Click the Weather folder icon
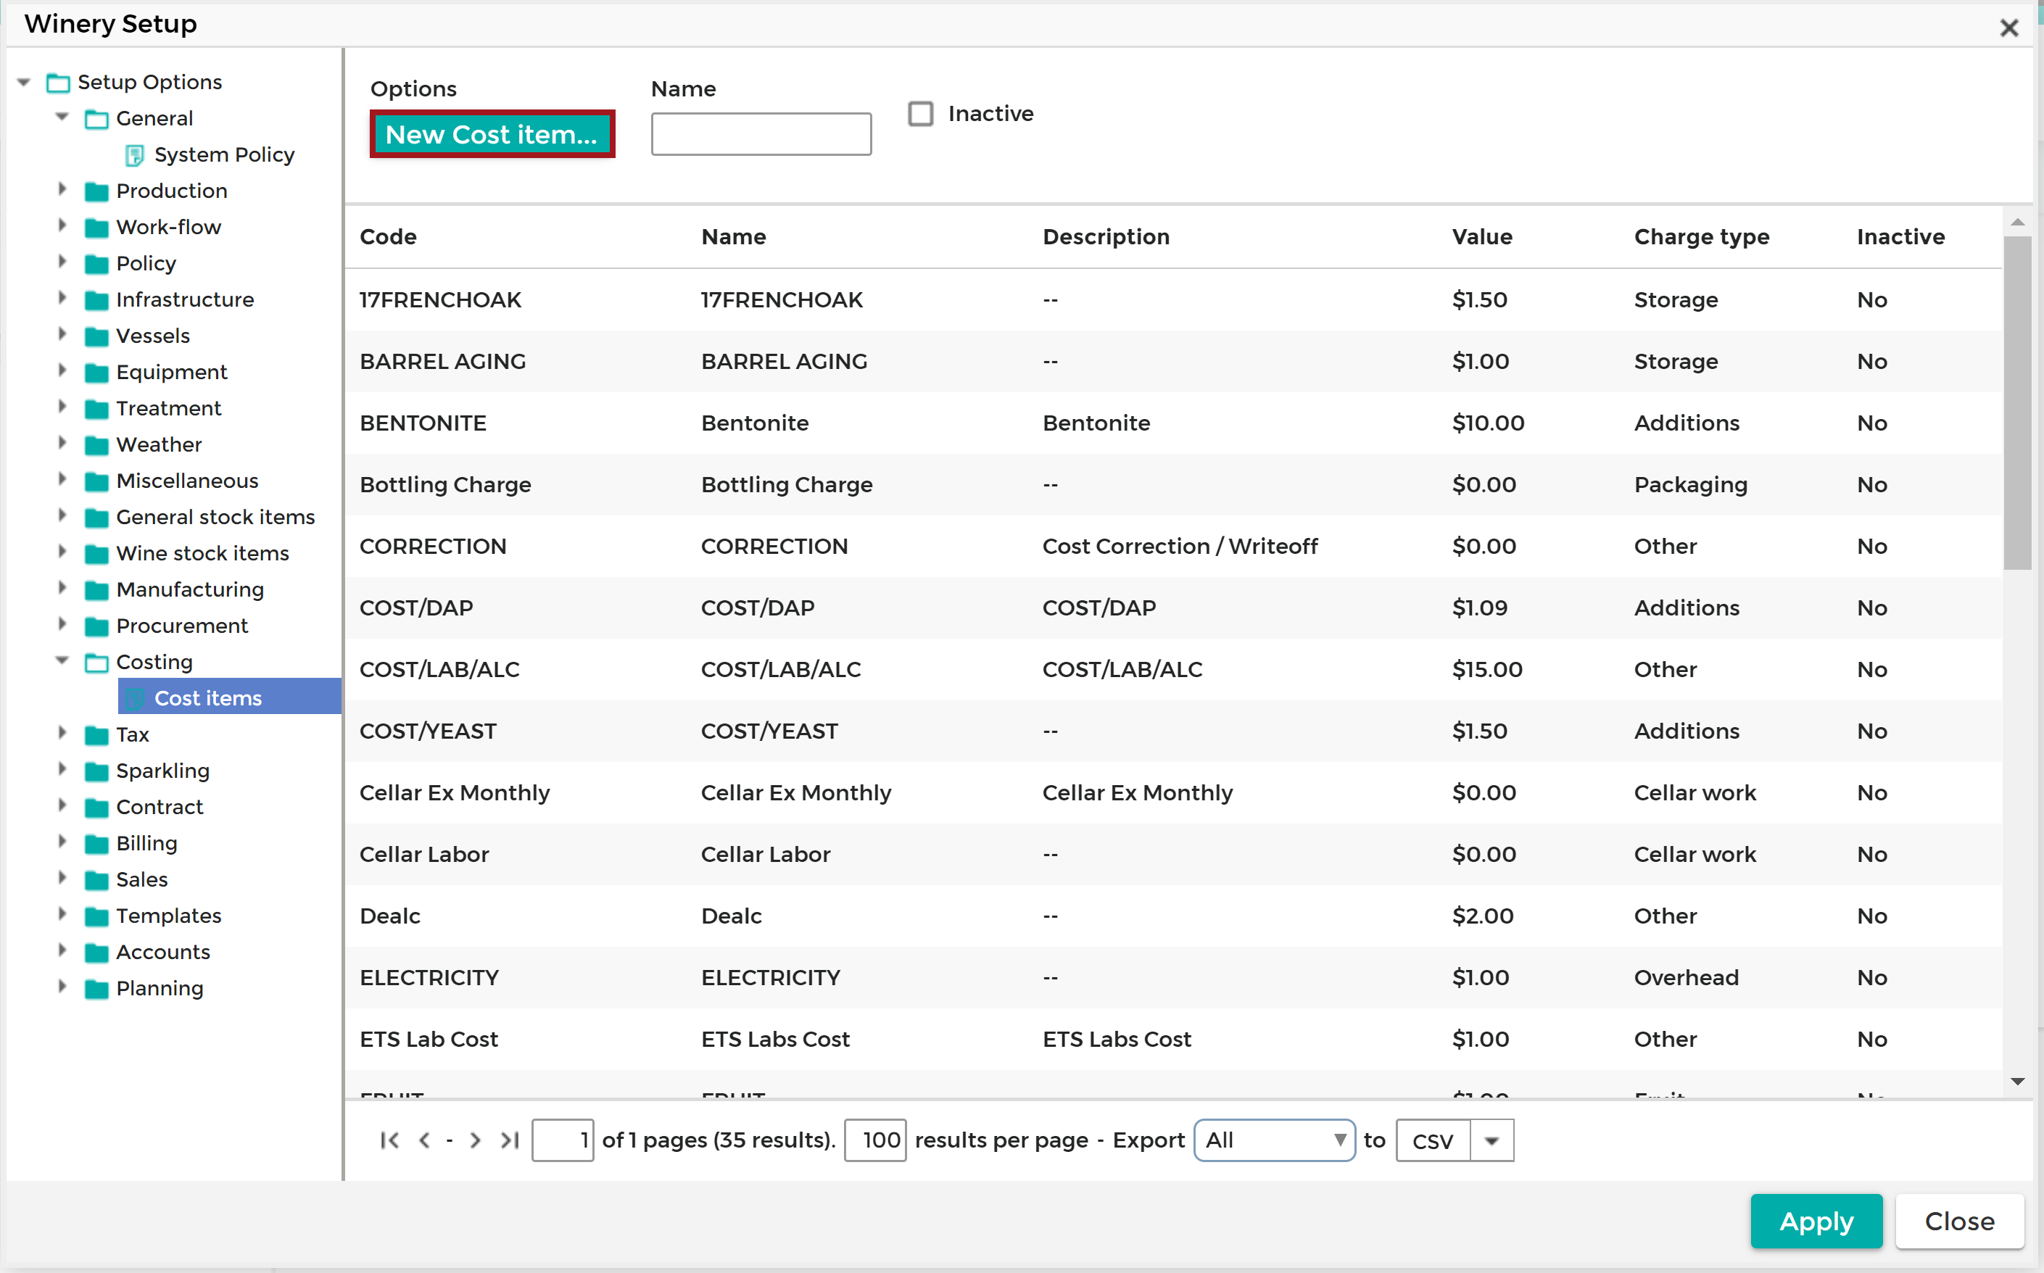The width and height of the screenshot is (2044, 1273). (x=97, y=444)
